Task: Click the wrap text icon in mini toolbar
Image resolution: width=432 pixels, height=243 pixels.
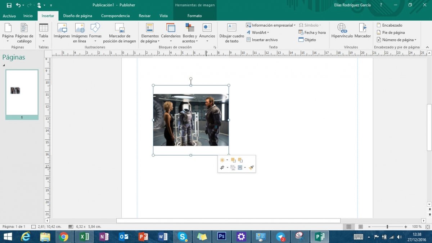Action: point(240,168)
